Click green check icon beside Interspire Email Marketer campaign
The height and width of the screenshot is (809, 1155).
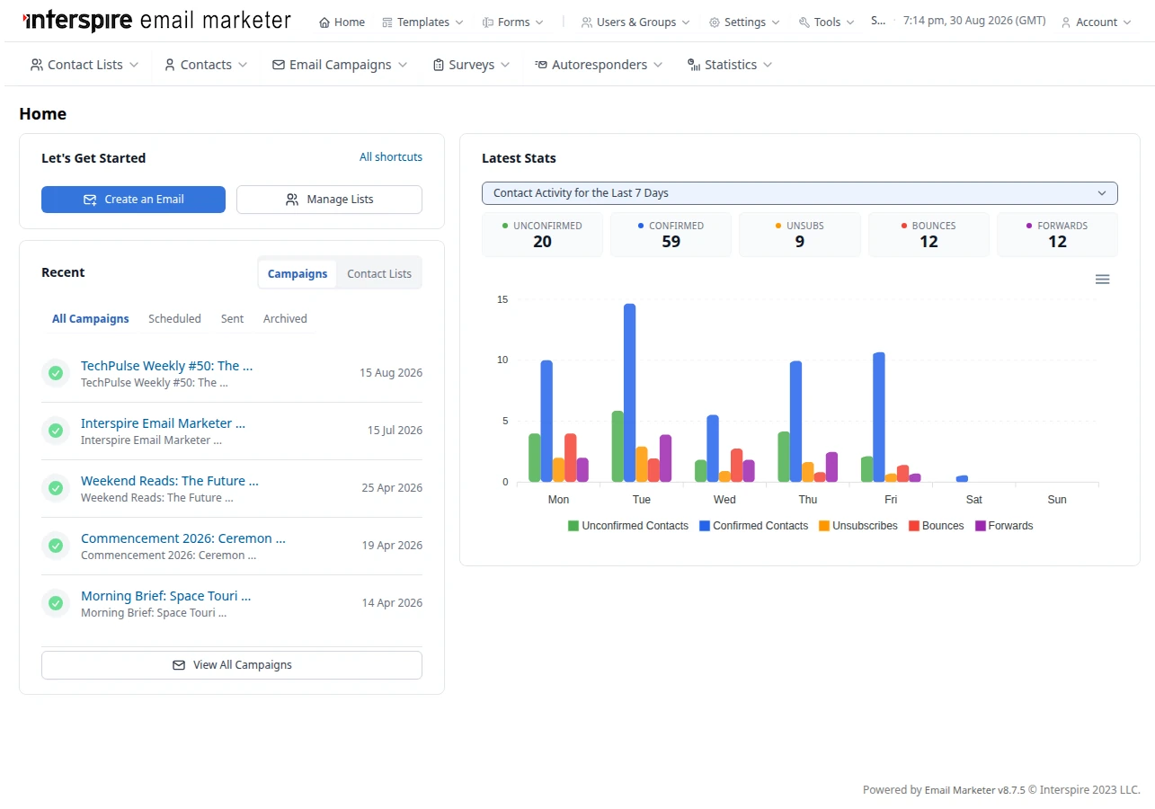56,431
